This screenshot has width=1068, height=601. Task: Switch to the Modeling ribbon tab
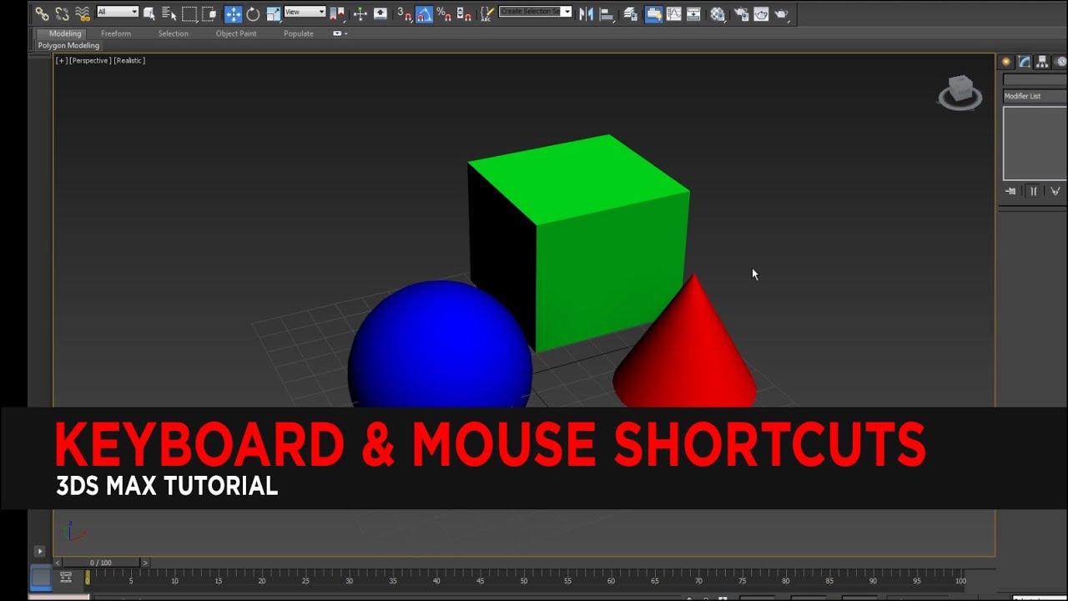[65, 33]
